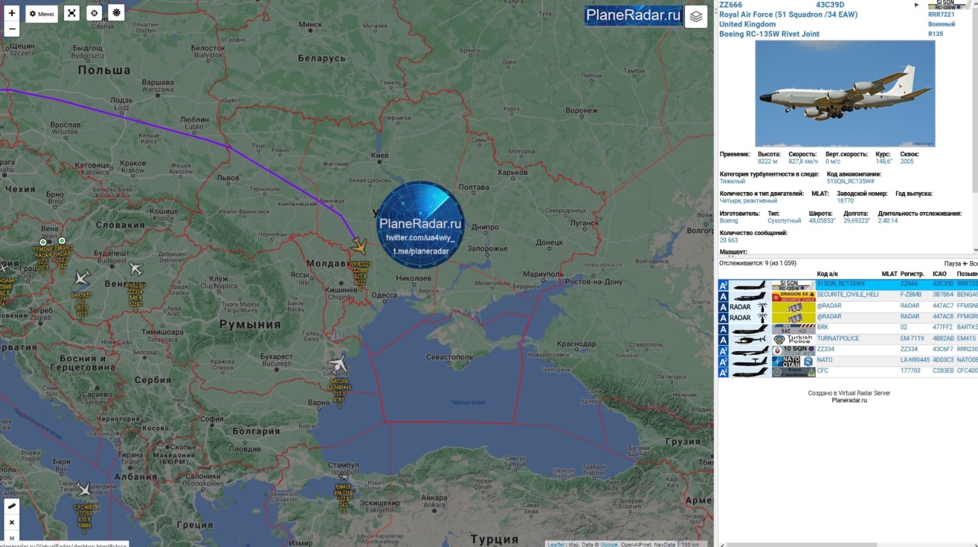Click the Planeradar.ru footer link
The image size is (978, 547).
(849, 401)
